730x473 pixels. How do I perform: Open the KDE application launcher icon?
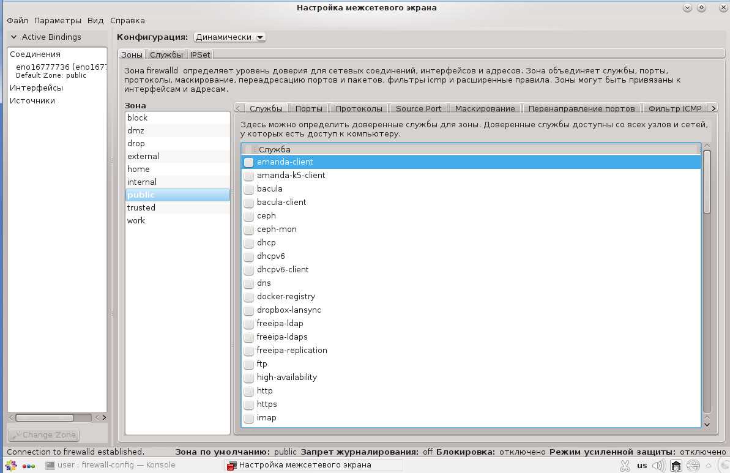[x=11, y=466]
